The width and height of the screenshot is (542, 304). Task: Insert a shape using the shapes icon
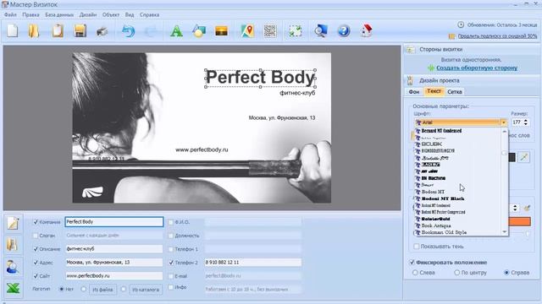pos(199,31)
